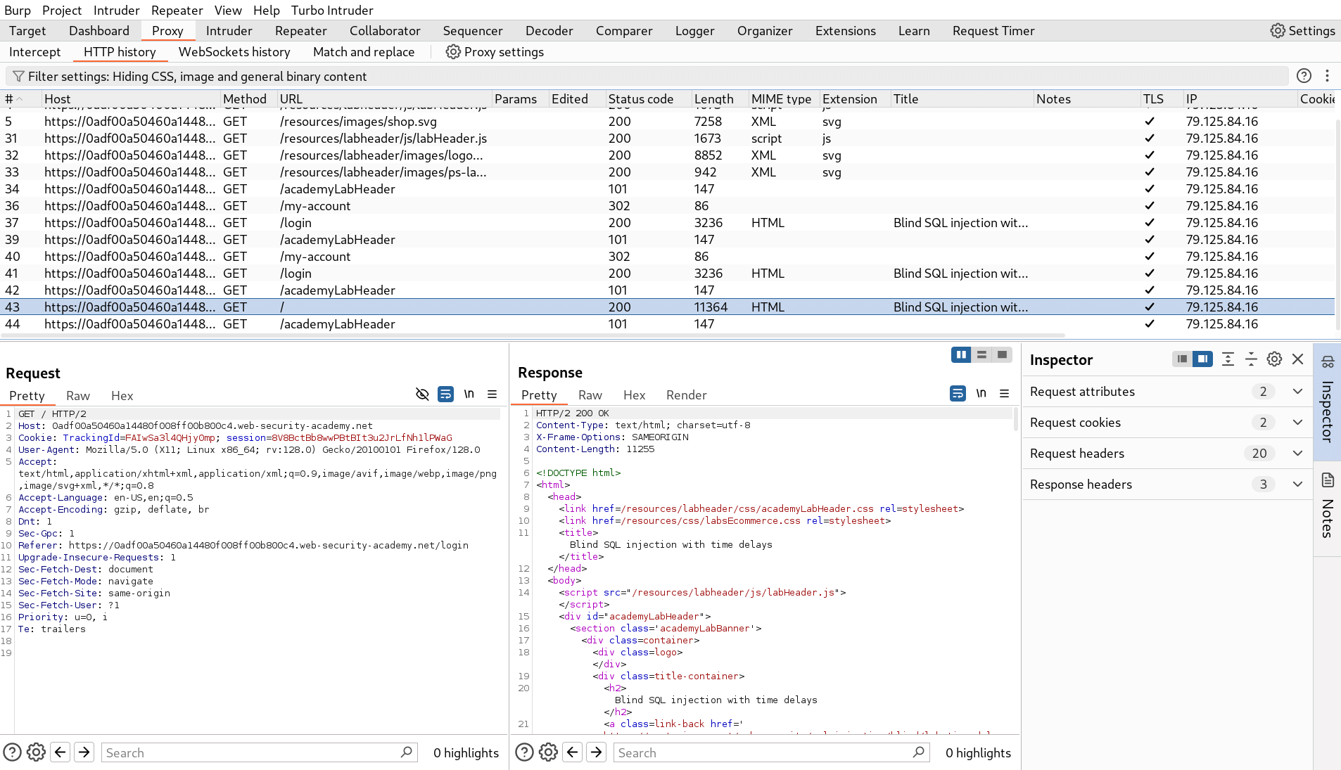Switch to WebSockets history tab
The width and height of the screenshot is (1341, 770).
234,52
